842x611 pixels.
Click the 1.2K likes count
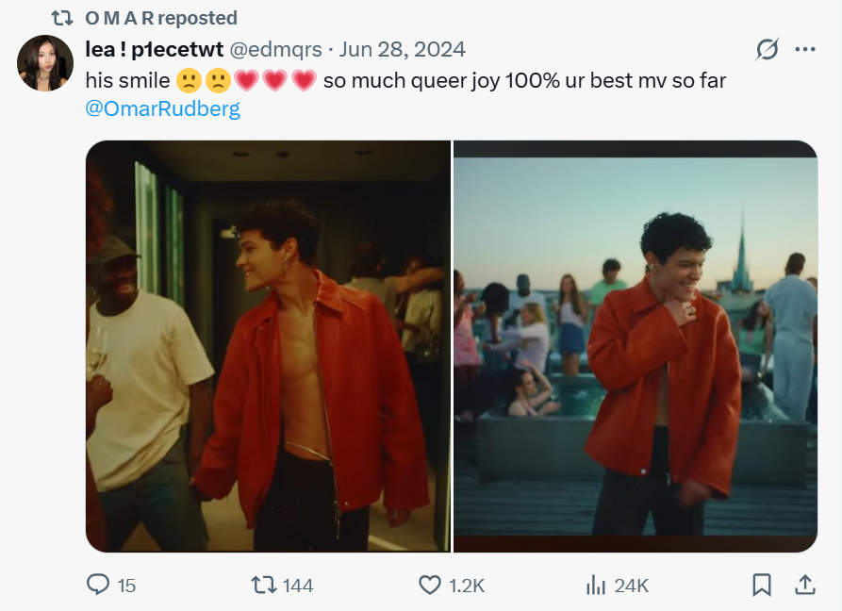[x=467, y=586]
